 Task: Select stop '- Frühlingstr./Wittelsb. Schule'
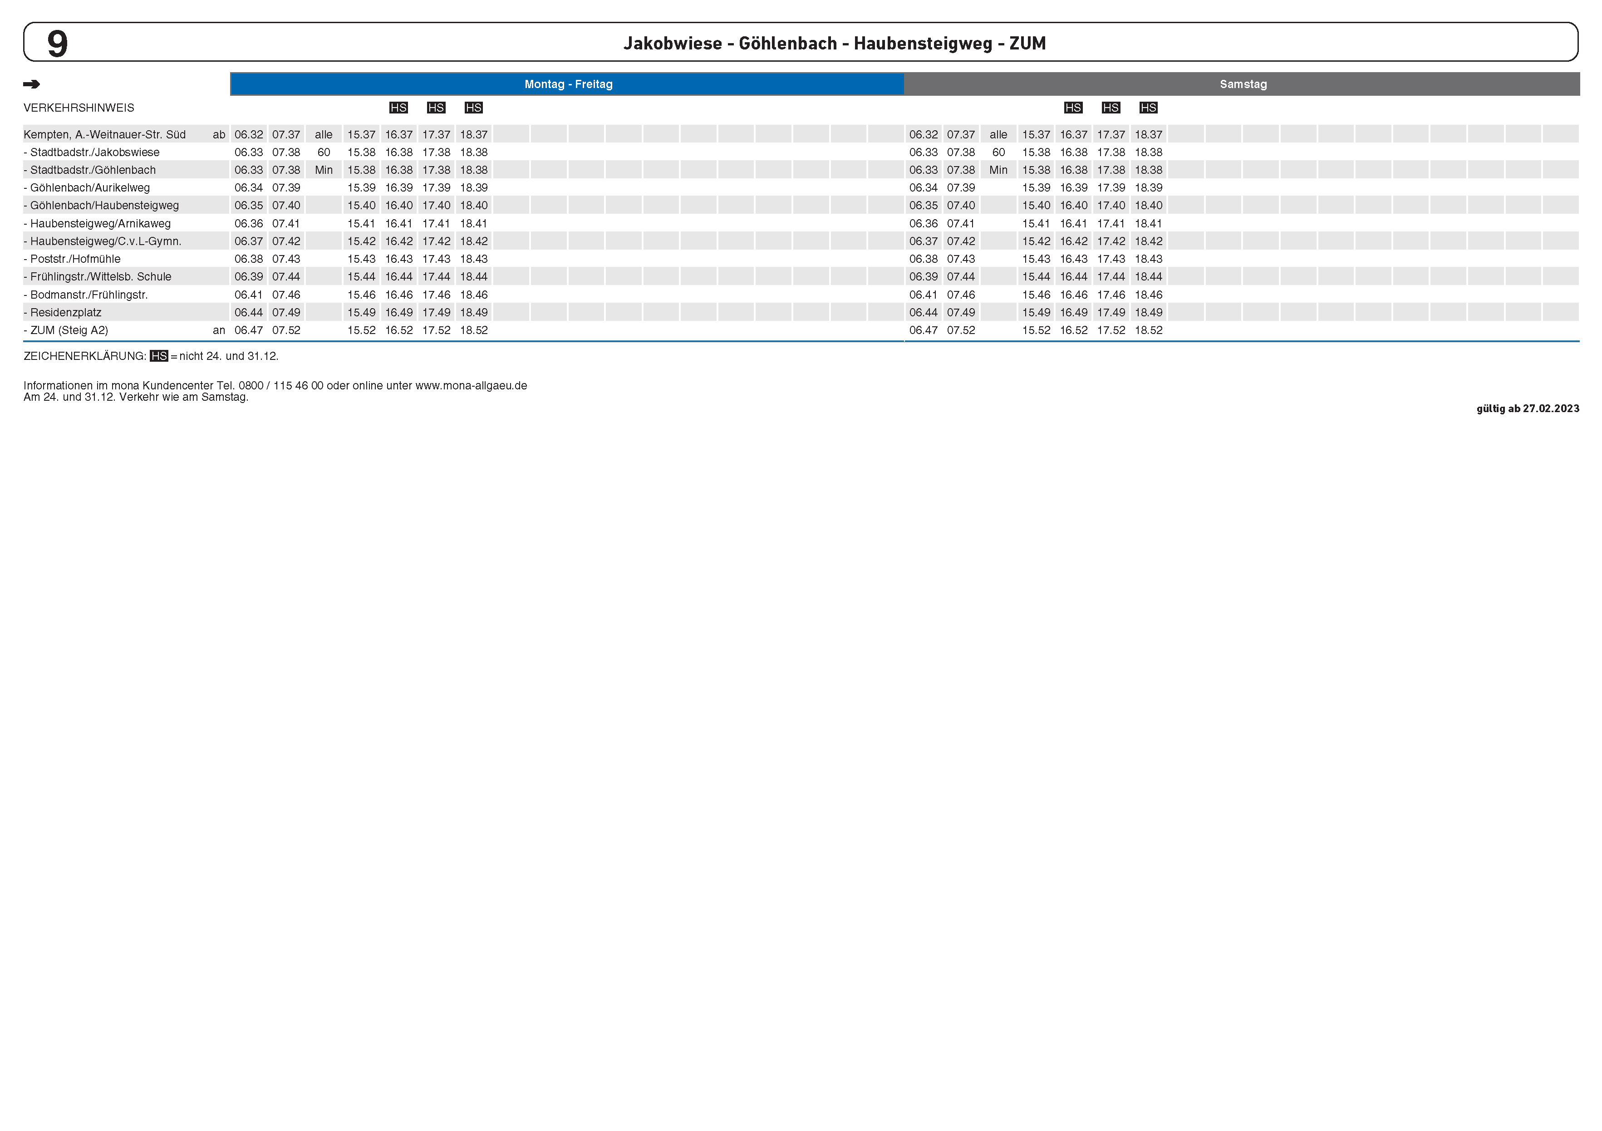tap(98, 276)
